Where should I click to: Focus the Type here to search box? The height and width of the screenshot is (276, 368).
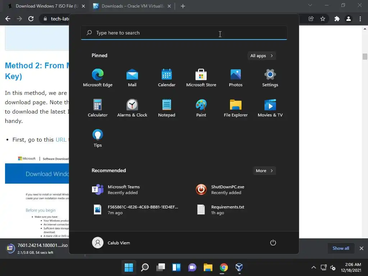click(184, 33)
